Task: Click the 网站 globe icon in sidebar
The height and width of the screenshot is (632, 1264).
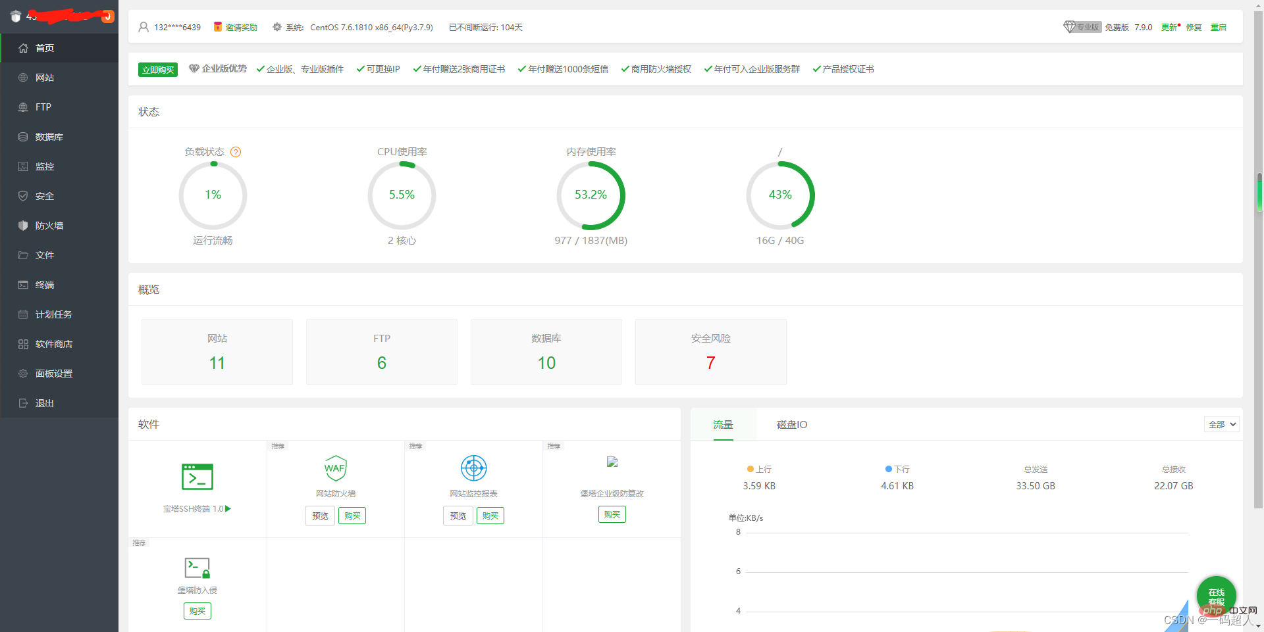Action: pos(23,78)
